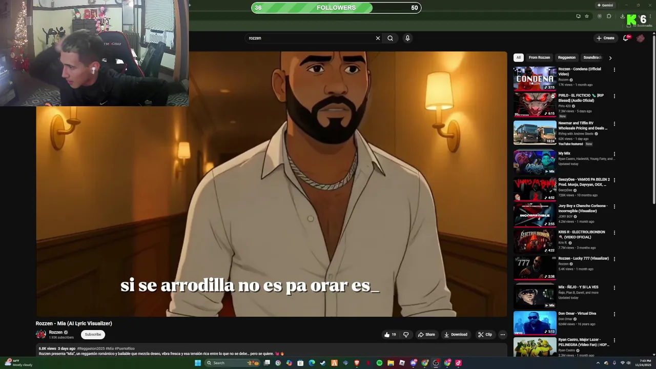Image resolution: width=656 pixels, height=369 pixels.
Task: Bookmark this page with the star icon
Action: [587, 16]
